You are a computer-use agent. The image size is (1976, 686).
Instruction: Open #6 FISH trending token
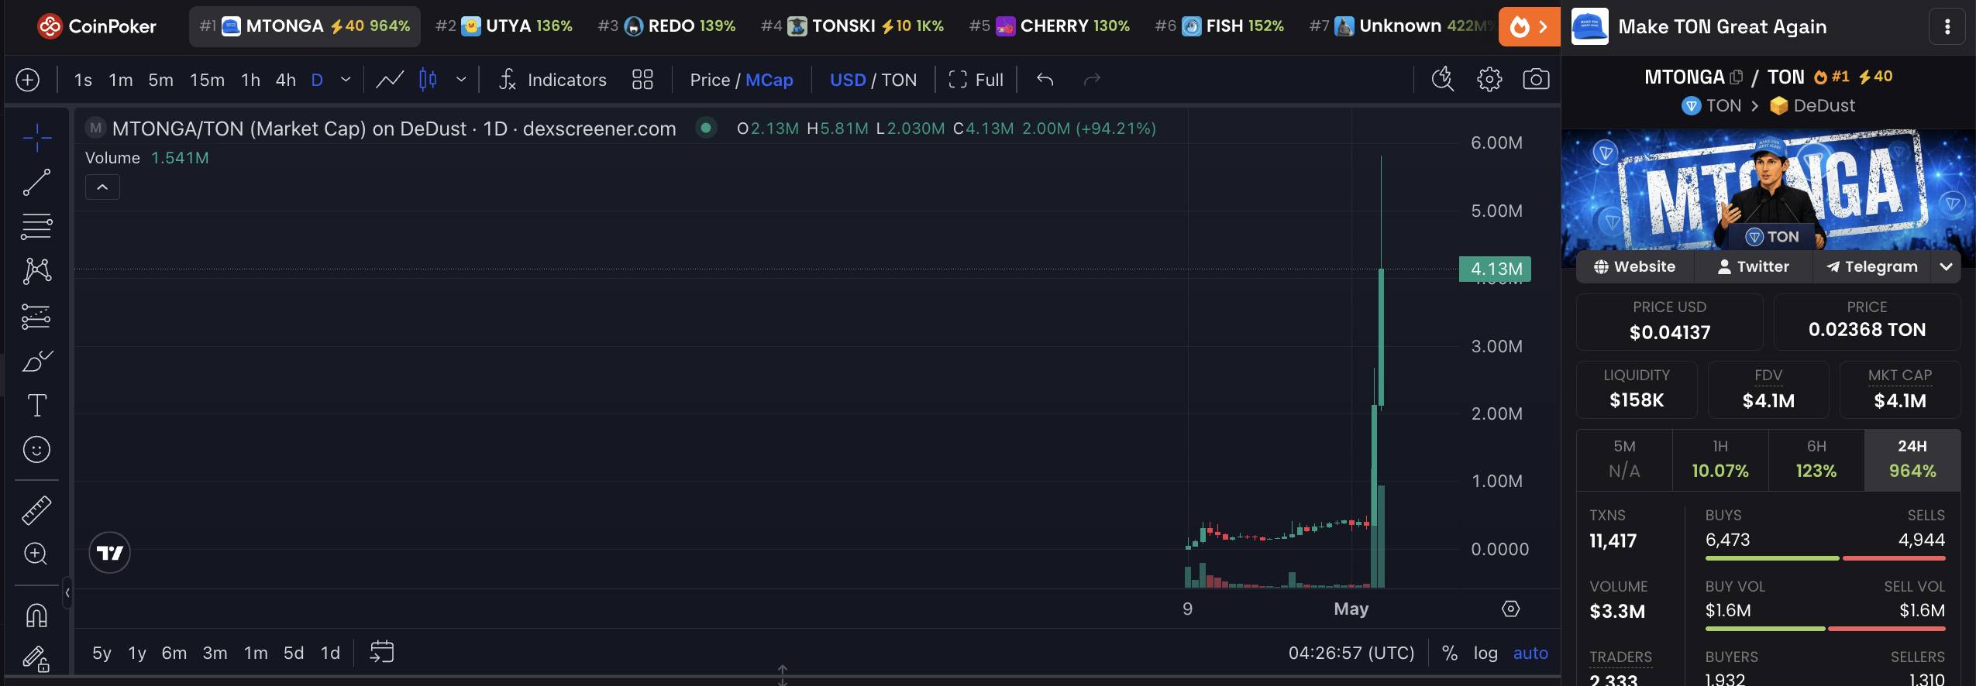[1220, 26]
